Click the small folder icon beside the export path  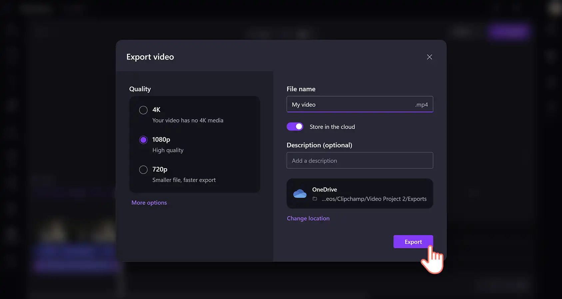(315, 199)
